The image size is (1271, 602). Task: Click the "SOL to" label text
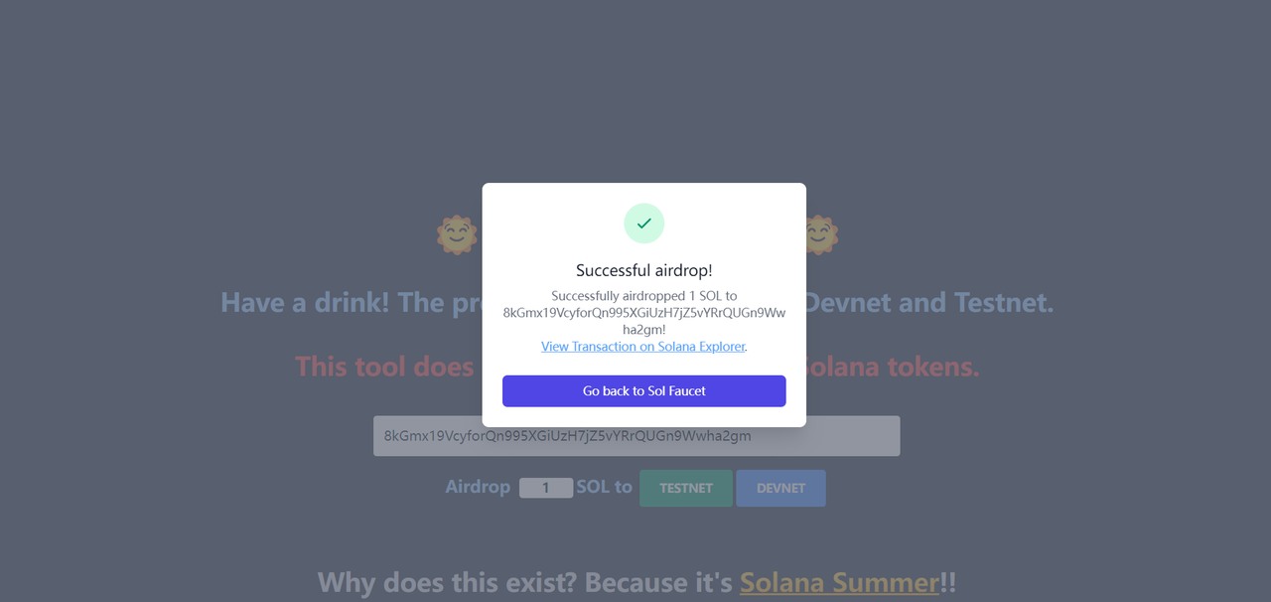point(604,487)
